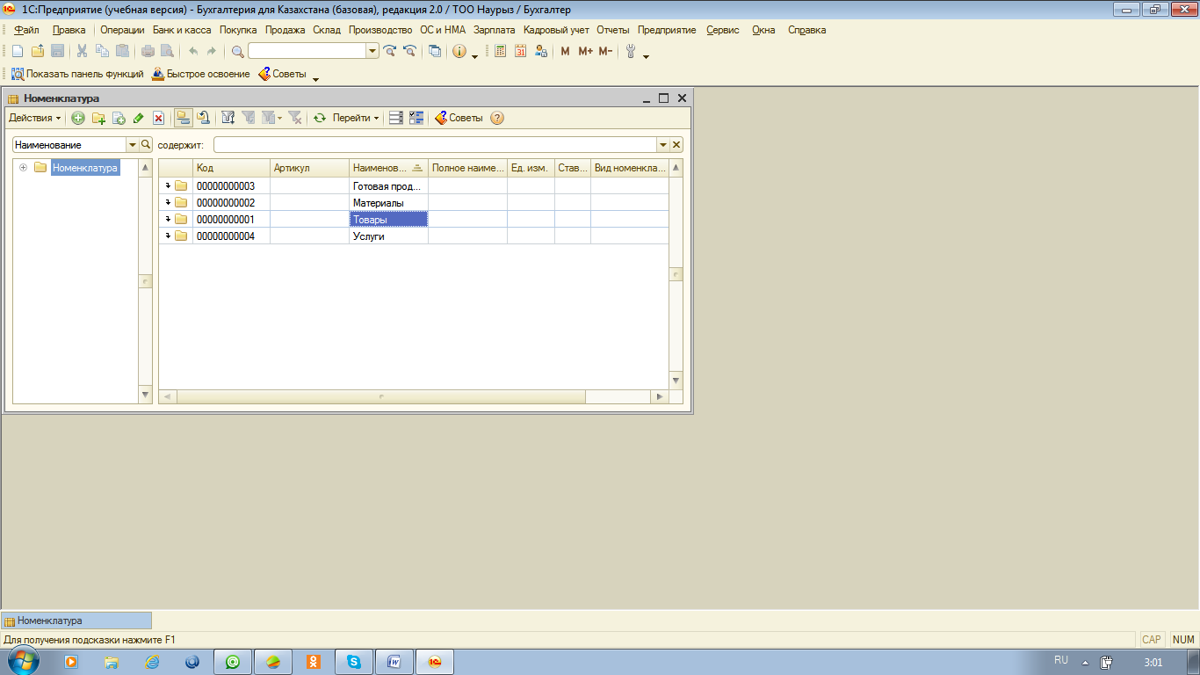Click the Help info icon
The image size is (1200, 675).
pos(459,51)
